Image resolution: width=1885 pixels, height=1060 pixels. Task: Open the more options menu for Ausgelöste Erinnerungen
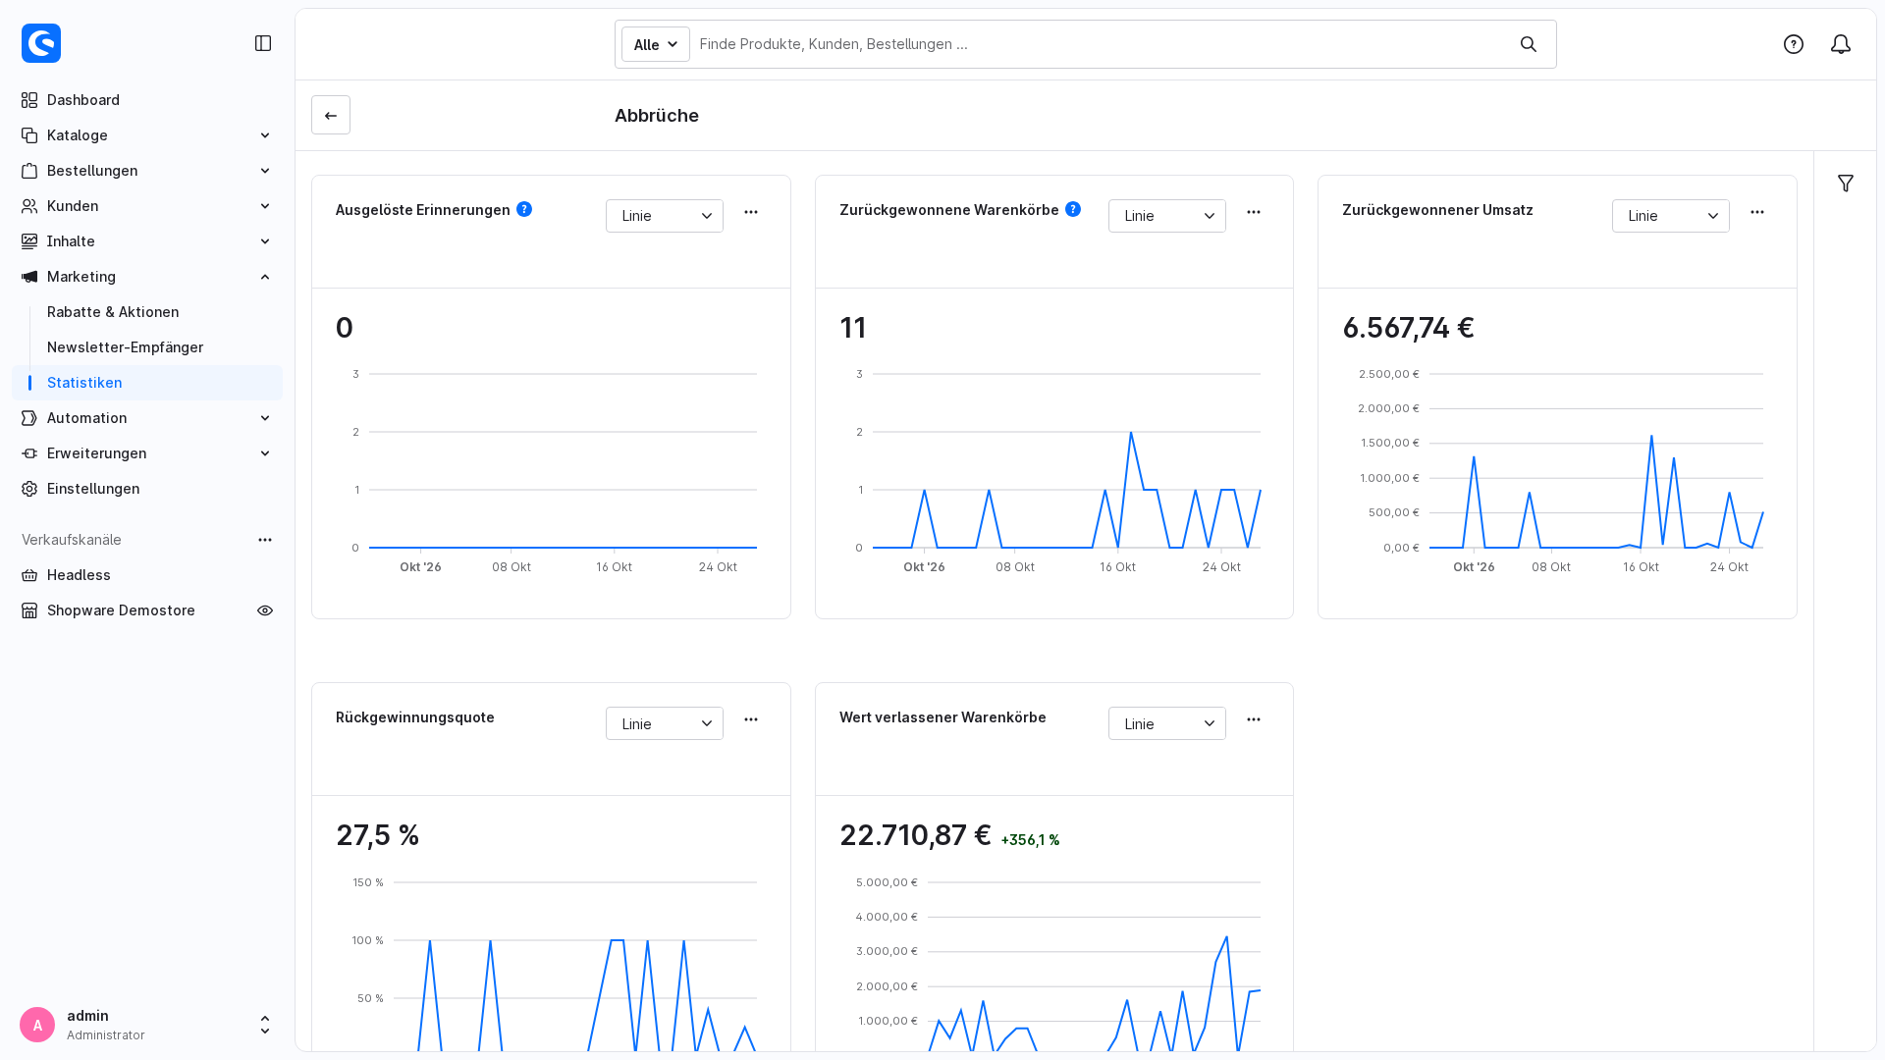[x=751, y=212]
